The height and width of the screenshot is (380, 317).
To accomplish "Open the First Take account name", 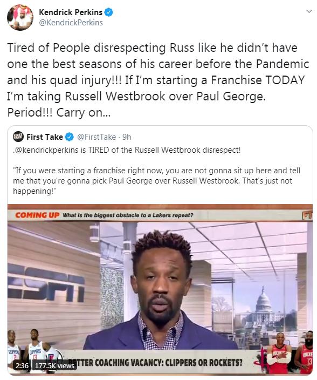I will [45, 137].
